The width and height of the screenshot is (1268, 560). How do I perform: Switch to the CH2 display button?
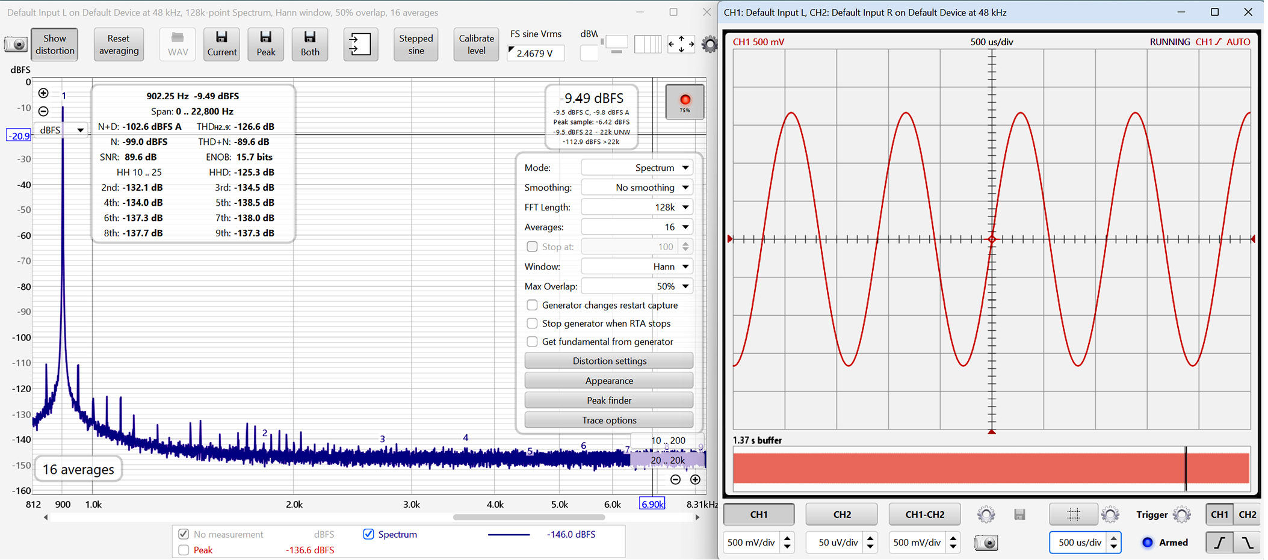point(841,514)
